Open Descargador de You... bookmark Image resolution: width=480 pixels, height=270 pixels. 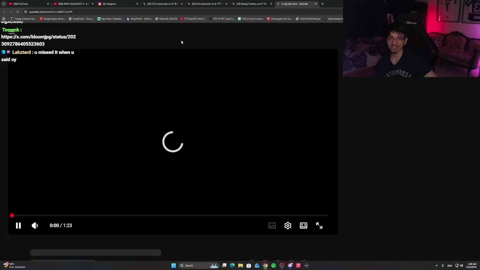tap(279, 19)
